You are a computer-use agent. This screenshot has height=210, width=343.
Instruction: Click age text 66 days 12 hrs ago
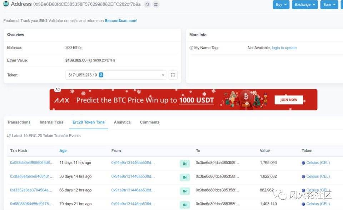75,190
